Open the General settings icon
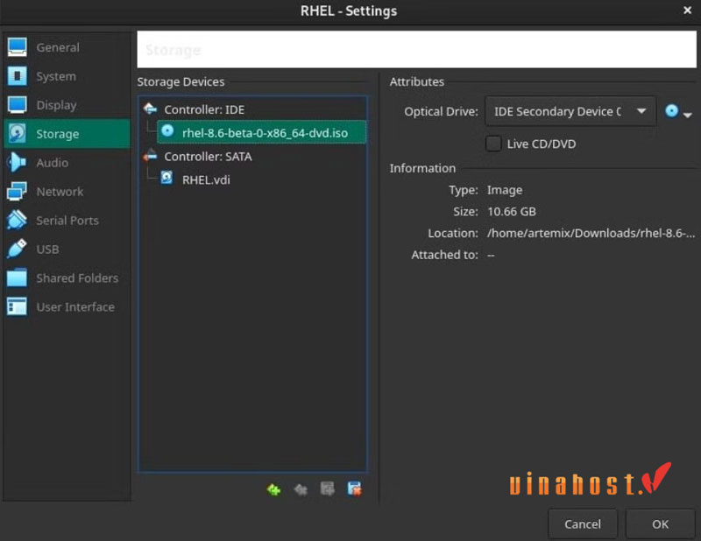 [x=17, y=47]
